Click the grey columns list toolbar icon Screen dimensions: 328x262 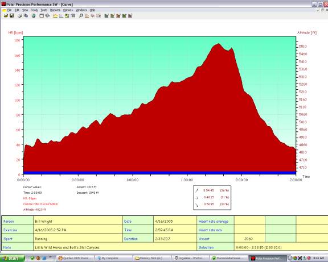(73, 16)
